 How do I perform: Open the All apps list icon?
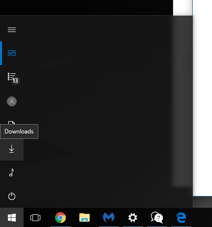point(12,76)
